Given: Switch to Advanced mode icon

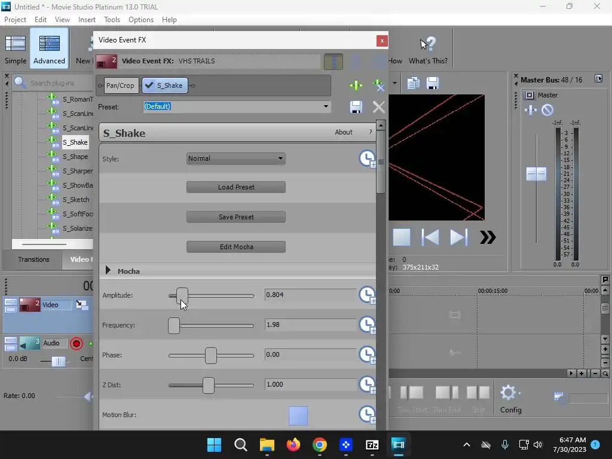Looking at the screenshot, I should coord(49,44).
